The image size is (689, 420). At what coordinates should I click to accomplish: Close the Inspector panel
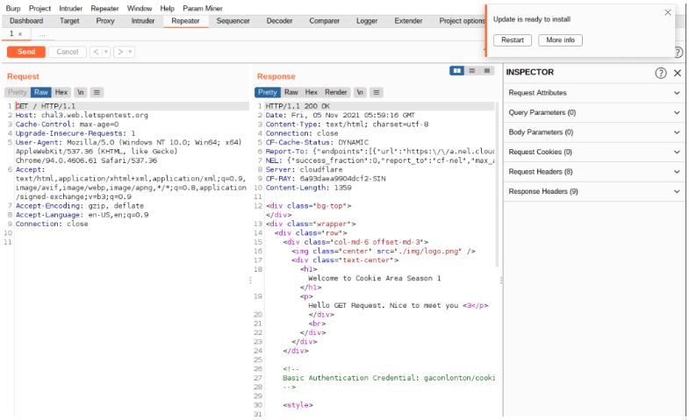point(677,73)
